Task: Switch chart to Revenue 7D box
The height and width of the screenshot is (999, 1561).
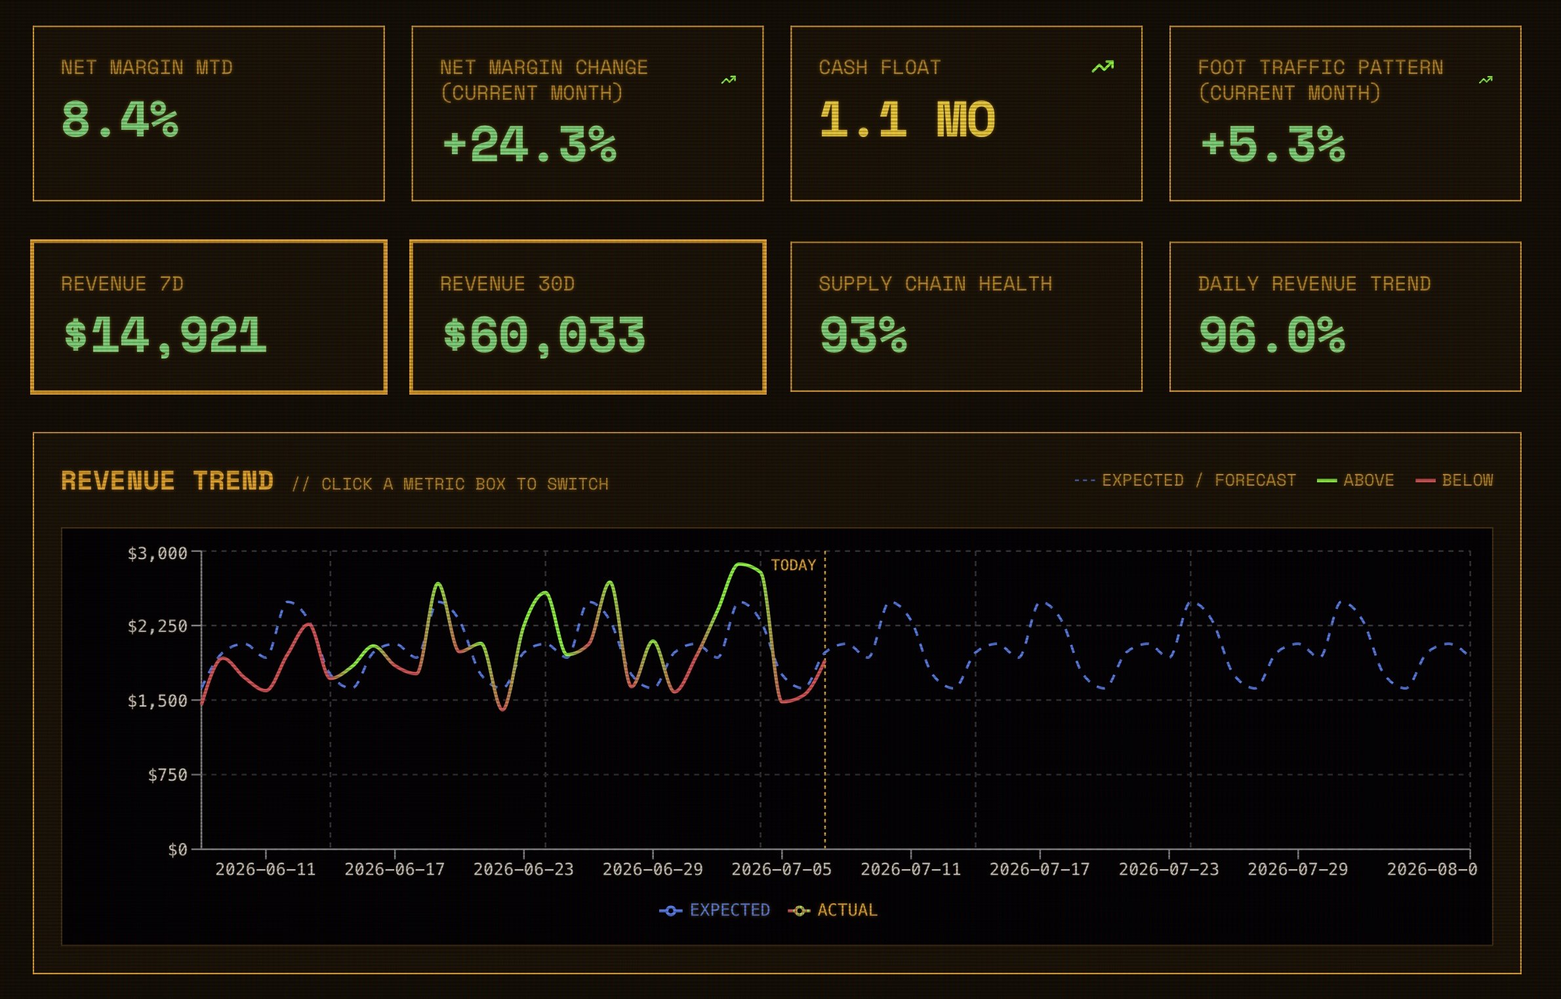Action: click(x=209, y=317)
